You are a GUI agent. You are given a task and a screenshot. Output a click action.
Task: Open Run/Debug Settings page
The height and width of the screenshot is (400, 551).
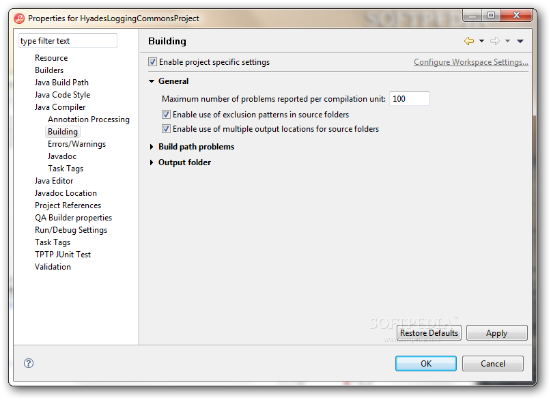pyautogui.click(x=70, y=230)
